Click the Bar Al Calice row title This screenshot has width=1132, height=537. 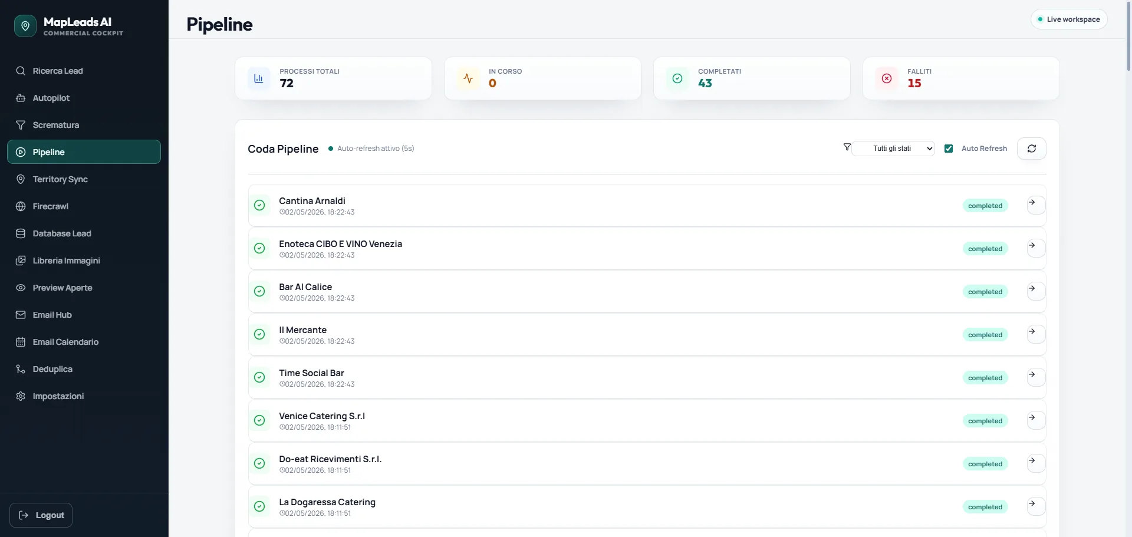[x=305, y=287]
